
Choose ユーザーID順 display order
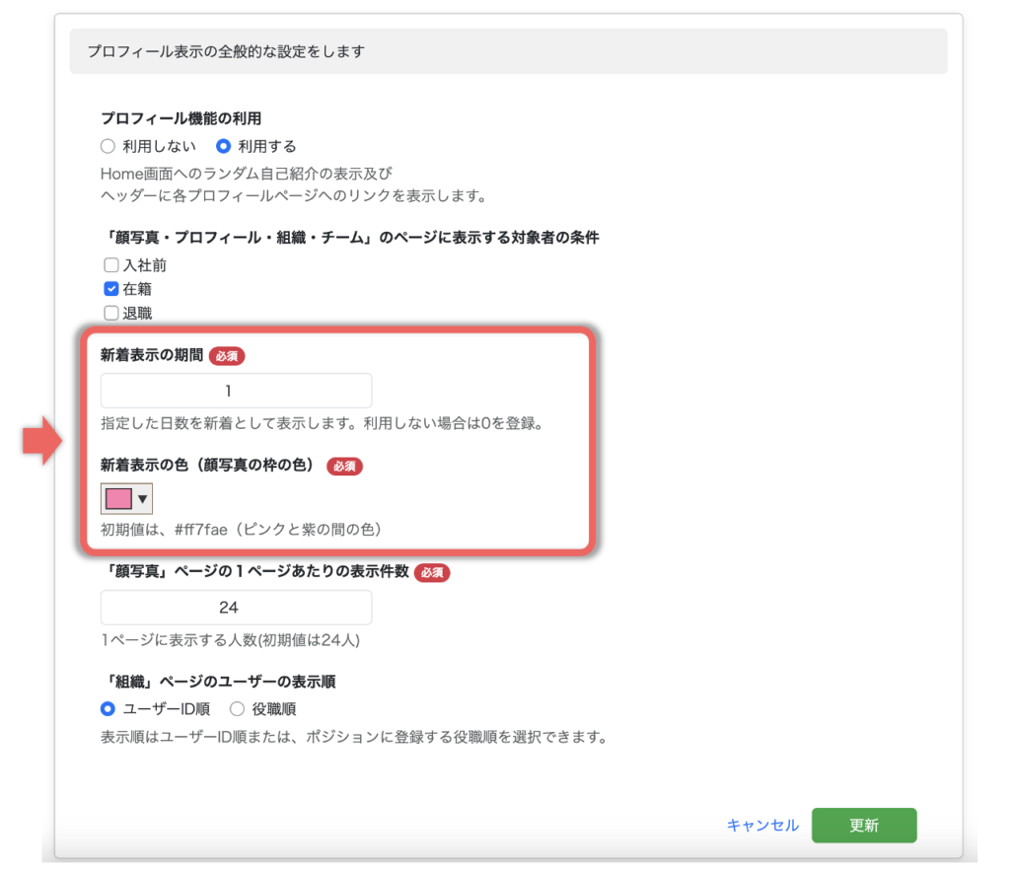pos(108,708)
